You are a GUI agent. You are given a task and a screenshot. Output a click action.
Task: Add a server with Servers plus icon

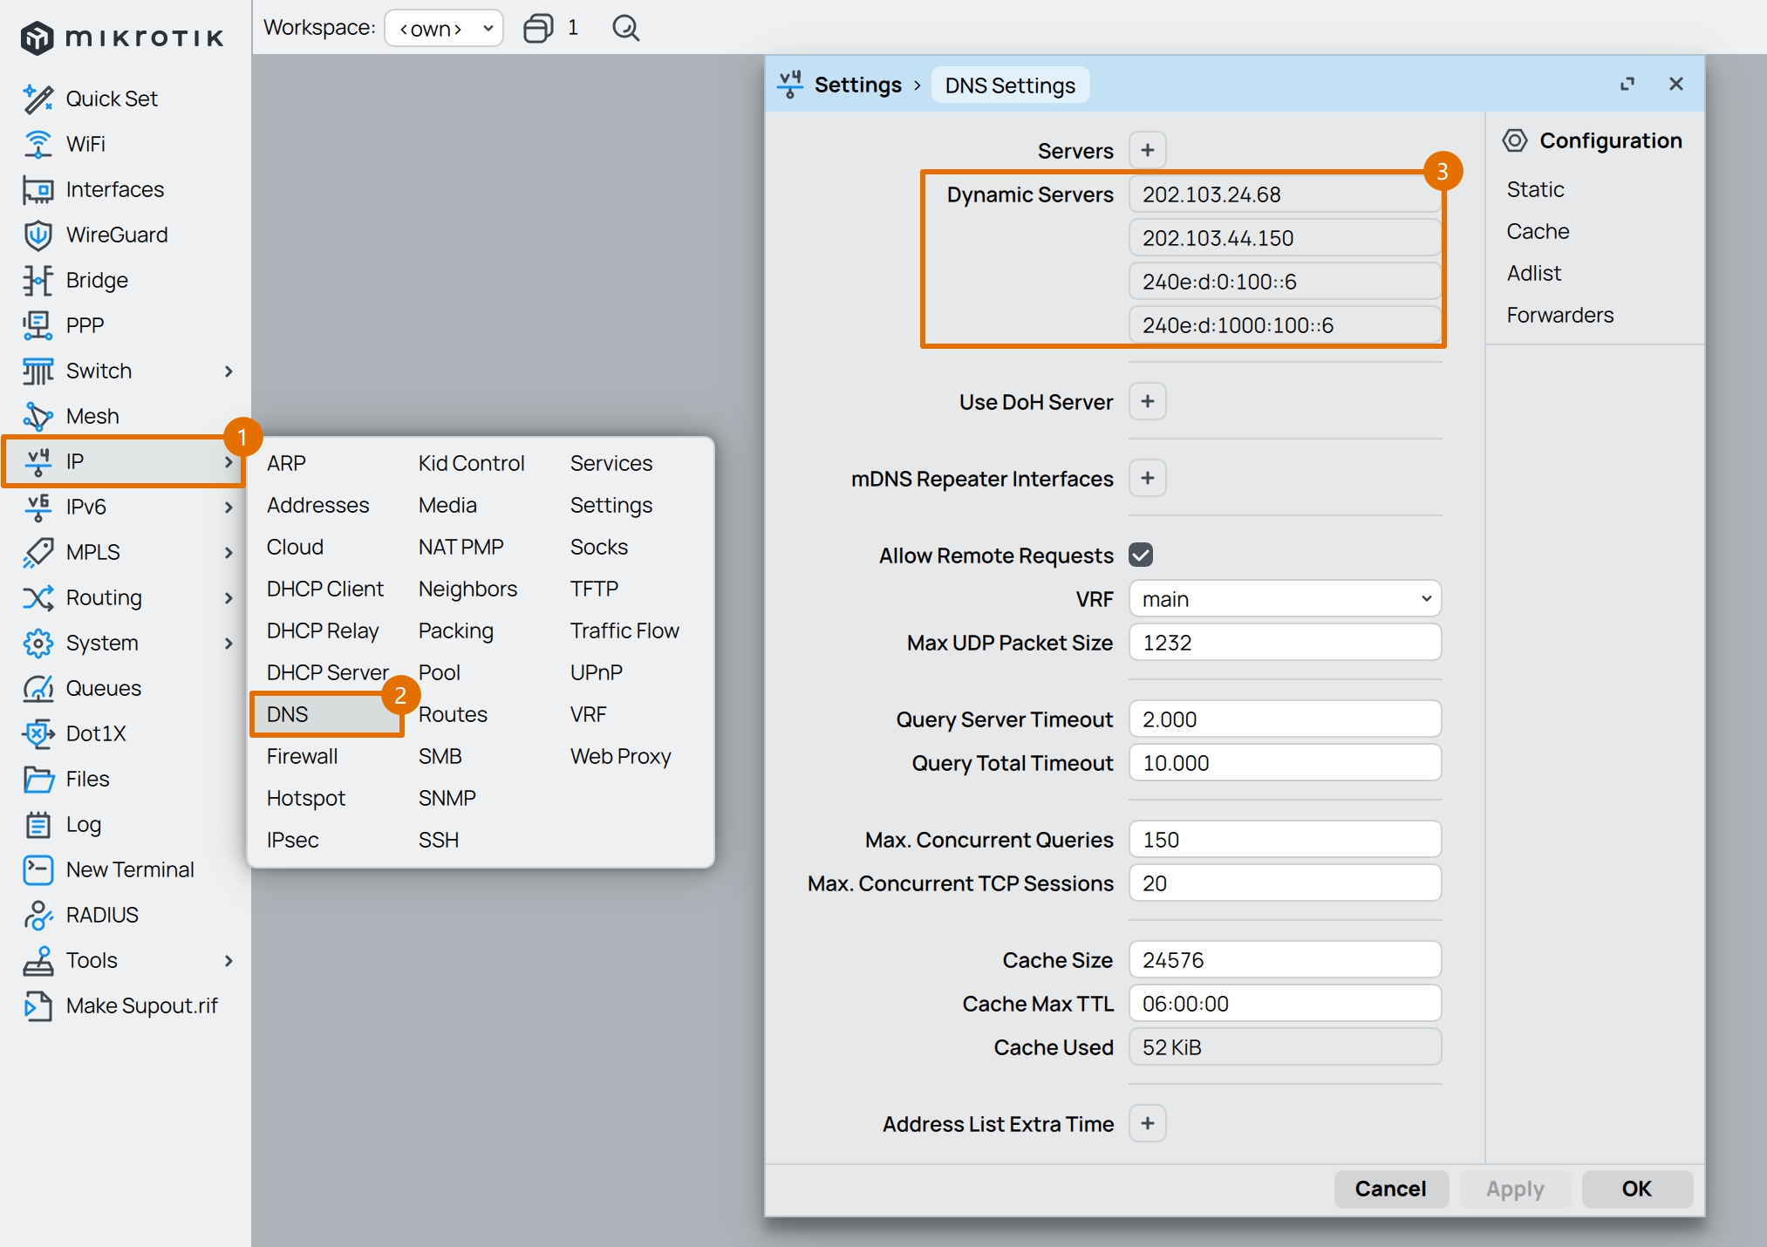(x=1147, y=150)
